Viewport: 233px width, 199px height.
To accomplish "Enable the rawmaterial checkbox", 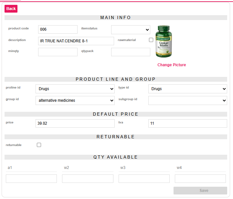I will coord(151,40).
